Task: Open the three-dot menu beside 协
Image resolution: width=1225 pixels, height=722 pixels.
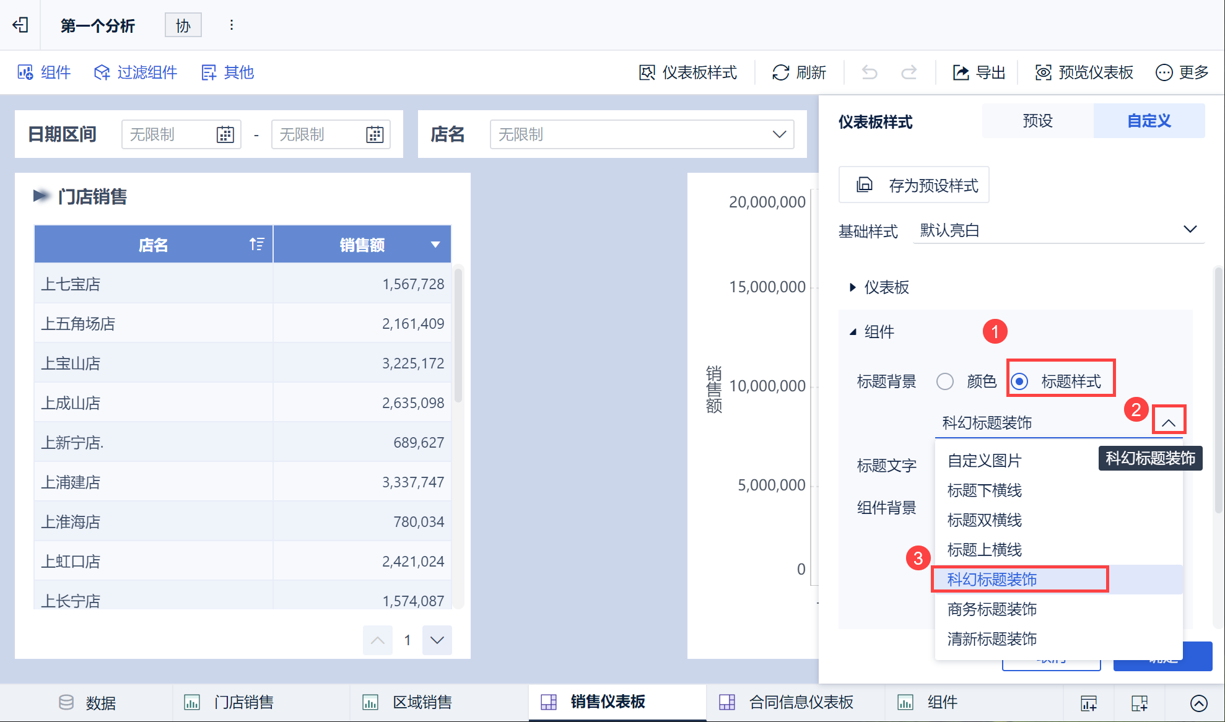Action: tap(231, 25)
